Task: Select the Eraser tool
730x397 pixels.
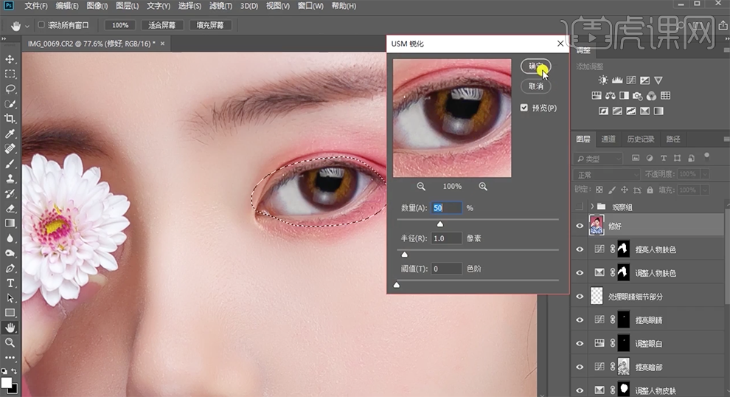Action: pyautogui.click(x=10, y=208)
